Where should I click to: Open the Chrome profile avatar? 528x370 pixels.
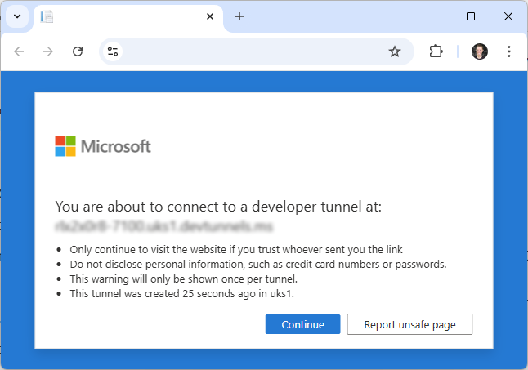click(x=480, y=51)
